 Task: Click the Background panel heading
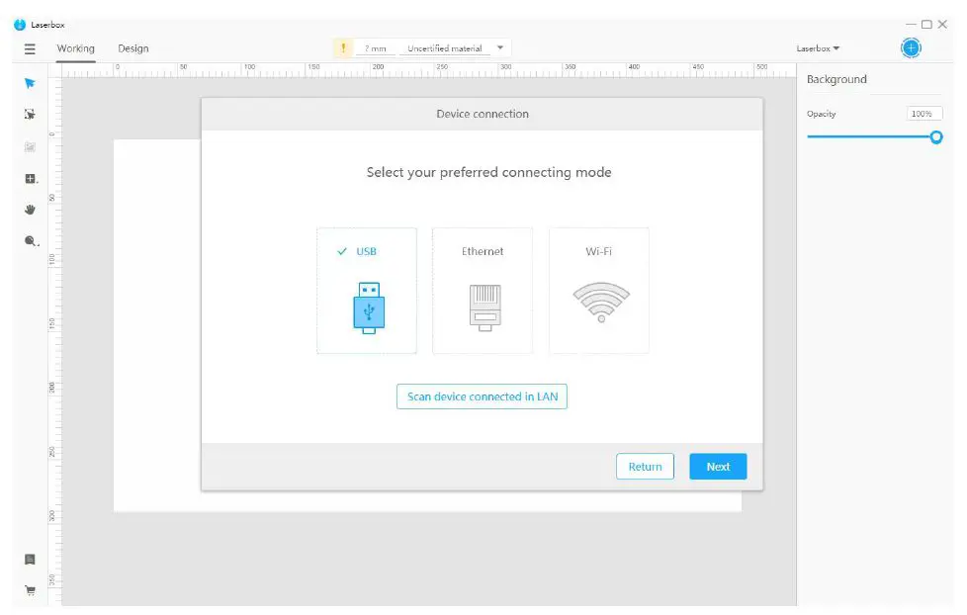click(x=836, y=79)
